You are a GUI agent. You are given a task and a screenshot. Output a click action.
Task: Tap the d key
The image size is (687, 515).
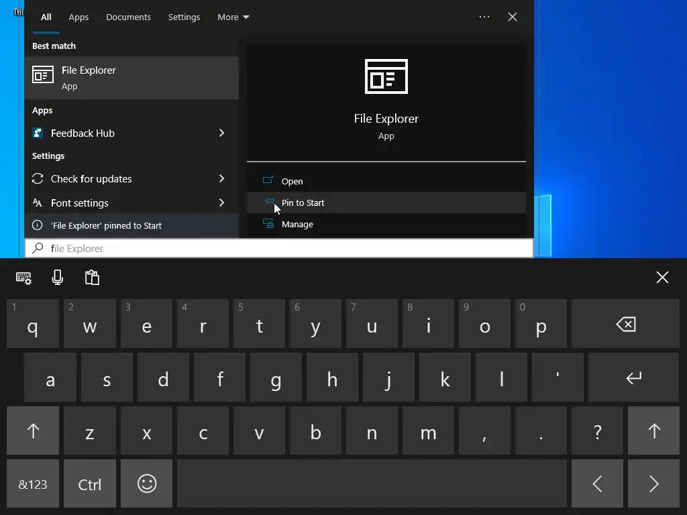pyautogui.click(x=163, y=378)
